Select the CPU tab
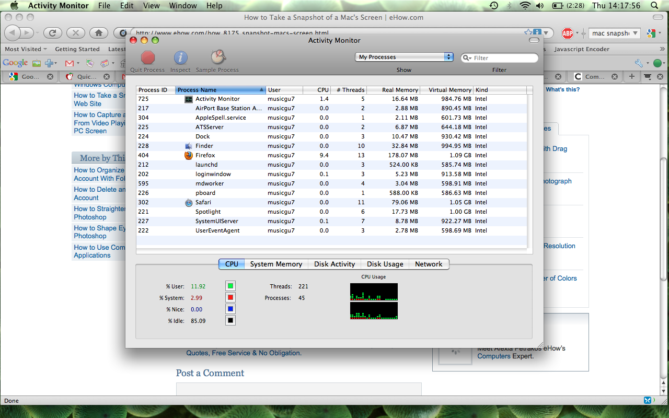Viewport: 669px width, 418px height. (232, 264)
